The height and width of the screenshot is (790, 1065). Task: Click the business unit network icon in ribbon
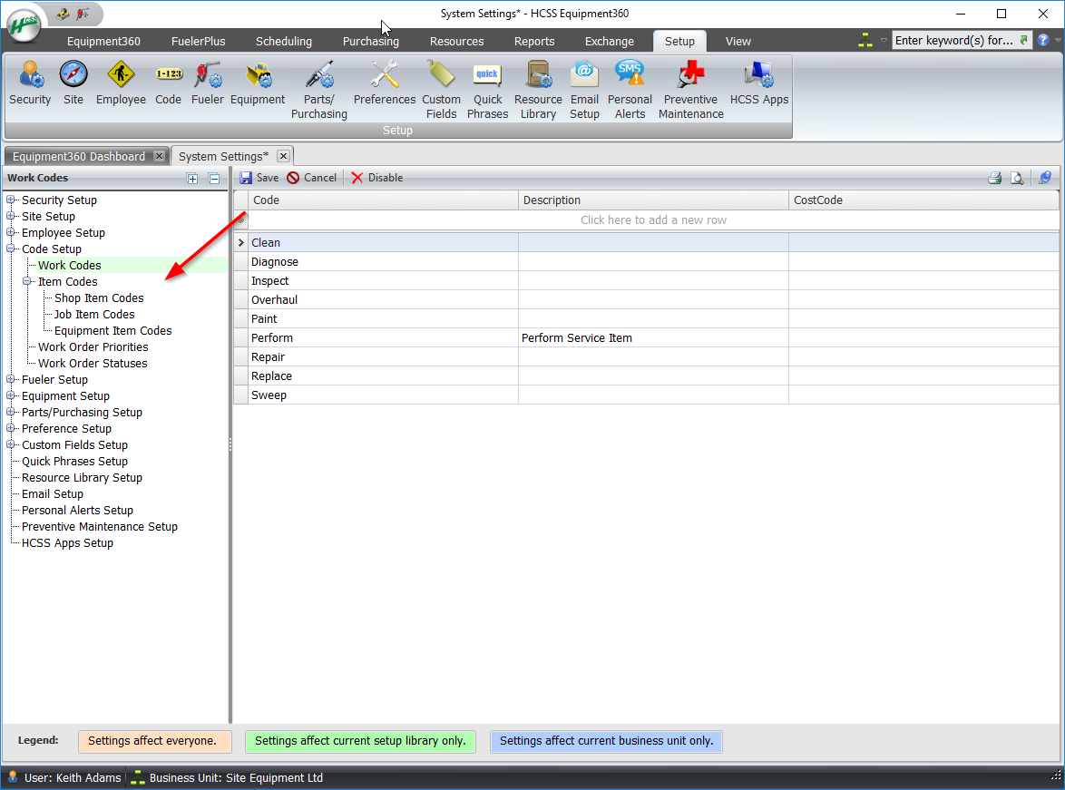(865, 41)
